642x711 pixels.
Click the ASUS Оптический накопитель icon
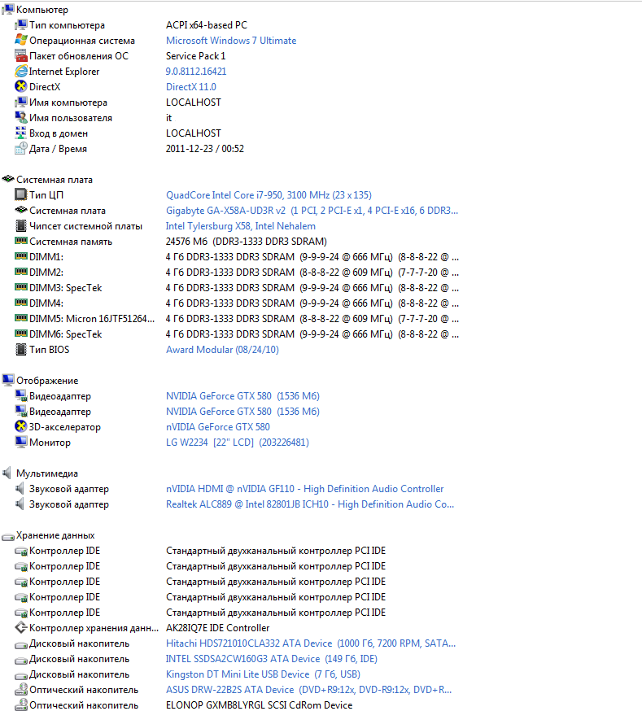point(21,689)
